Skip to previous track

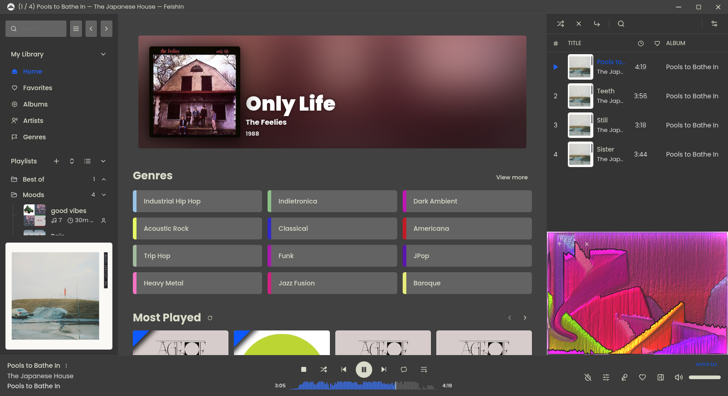tap(344, 370)
